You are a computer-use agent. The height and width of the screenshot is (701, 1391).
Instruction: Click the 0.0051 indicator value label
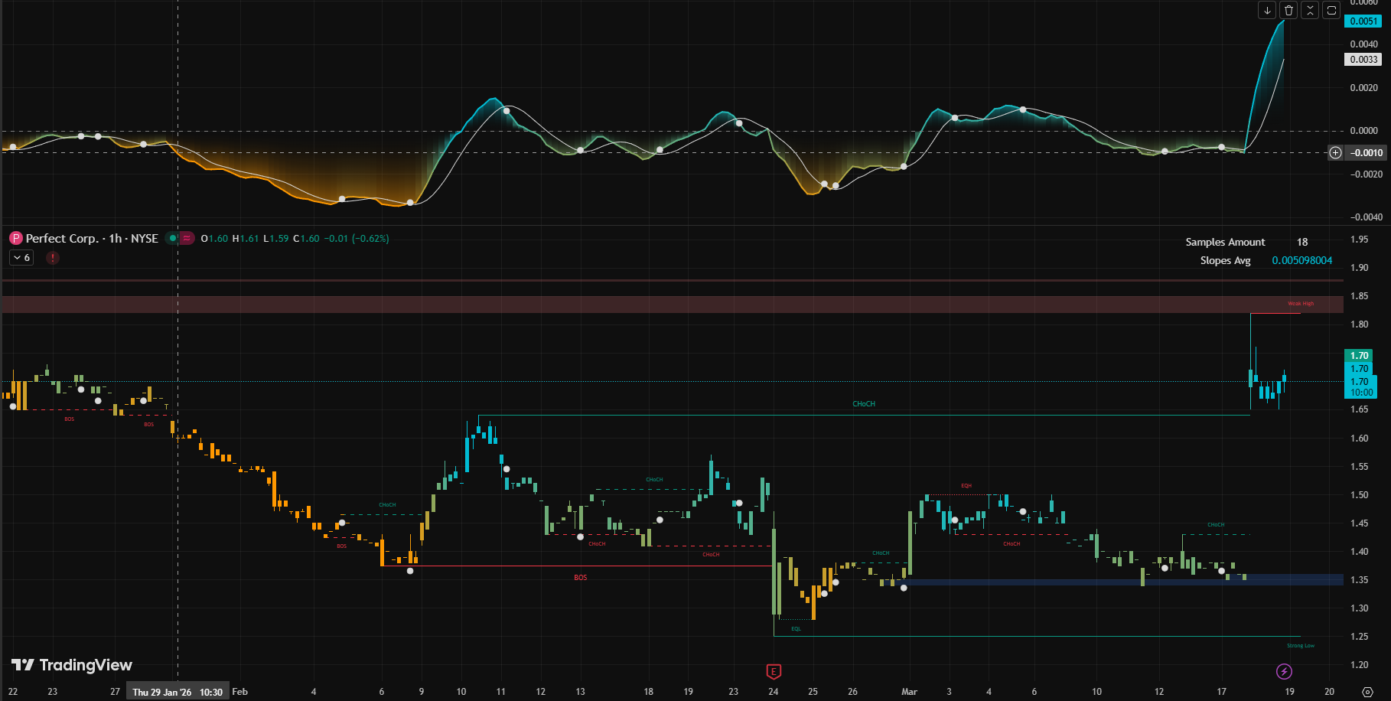point(1363,21)
